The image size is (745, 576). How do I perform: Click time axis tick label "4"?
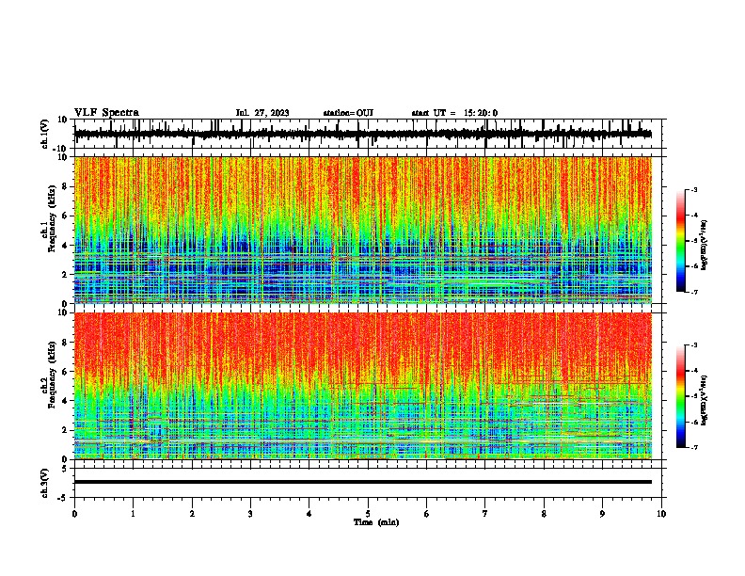pos(309,514)
